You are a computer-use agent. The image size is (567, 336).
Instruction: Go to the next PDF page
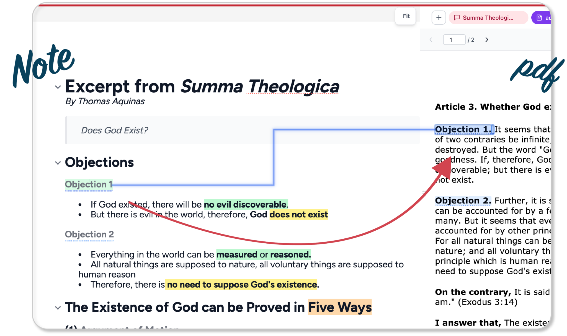[487, 40]
